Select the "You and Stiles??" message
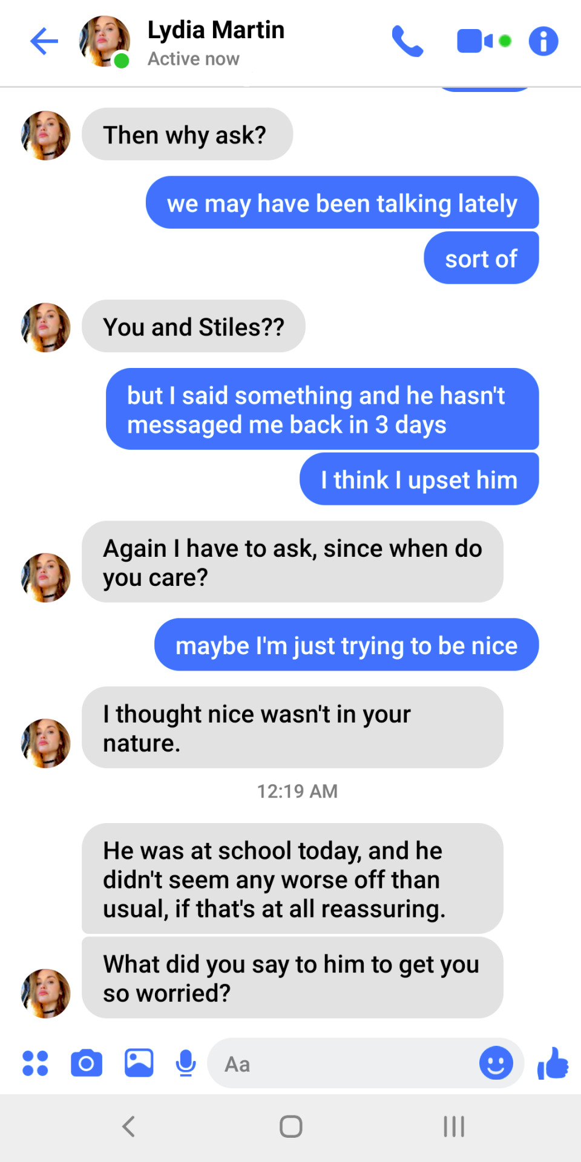 193,327
